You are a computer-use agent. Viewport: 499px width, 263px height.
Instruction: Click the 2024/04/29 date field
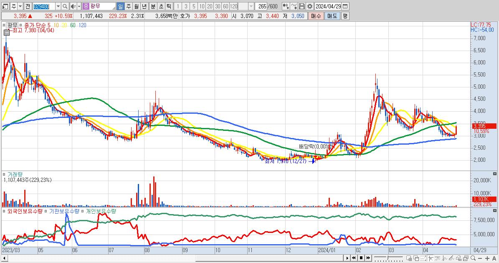tap(329, 6)
